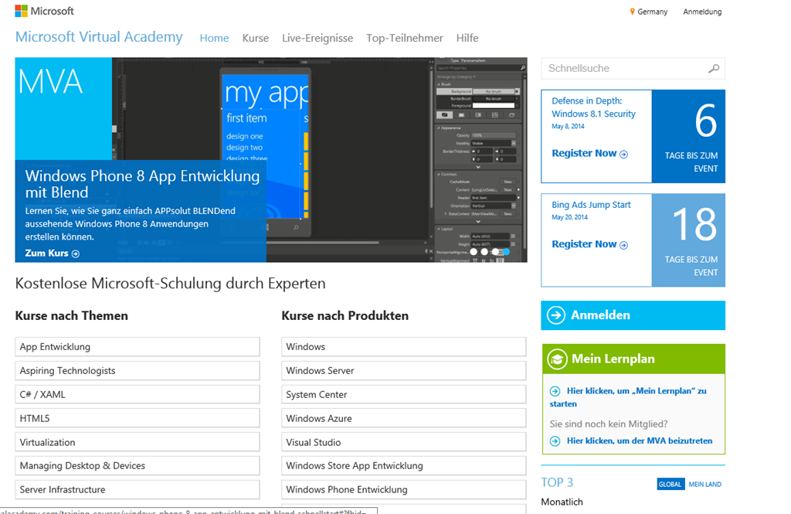Click the graduation cap Mein Lernplan icon

click(558, 359)
